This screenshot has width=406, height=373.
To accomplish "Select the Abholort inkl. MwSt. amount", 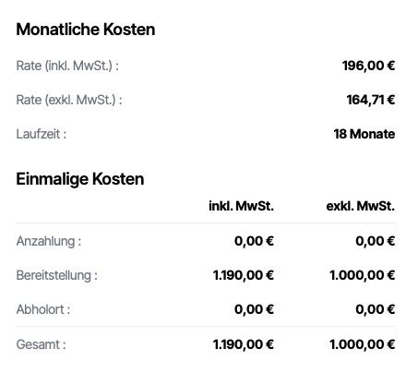I will pyautogui.click(x=254, y=309).
